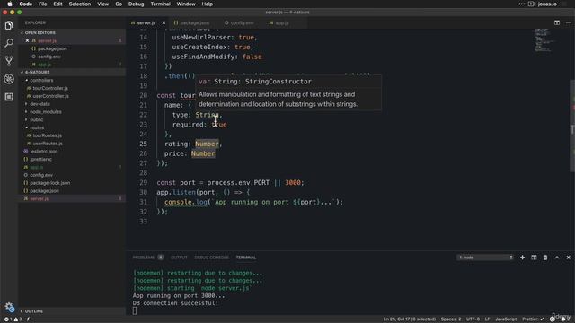
Task: Expand the dev-data folder
Action: point(40,104)
